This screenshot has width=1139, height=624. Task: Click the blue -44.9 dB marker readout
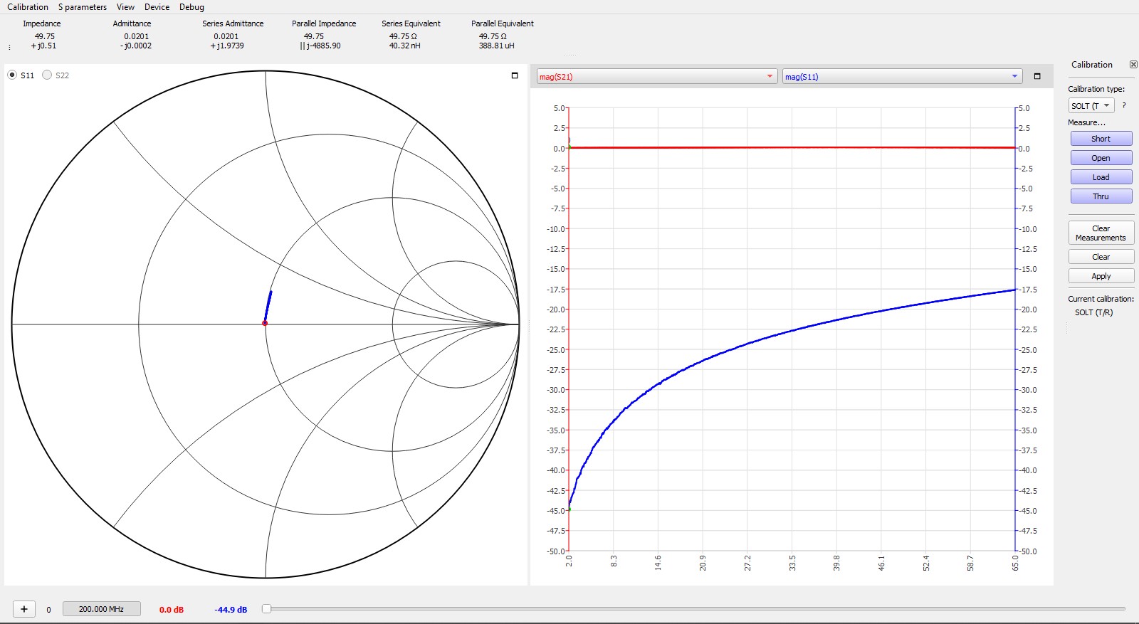click(231, 610)
